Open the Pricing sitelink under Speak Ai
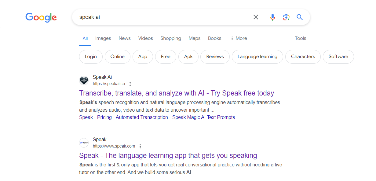Viewport: 376px width, 181px height. tap(104, 117)
